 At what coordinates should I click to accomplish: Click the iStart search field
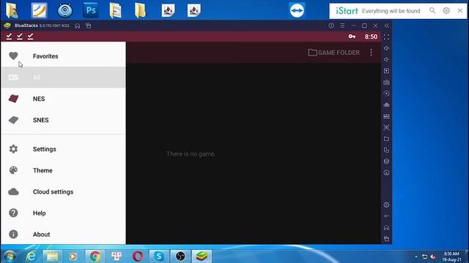tap(391, 11)
